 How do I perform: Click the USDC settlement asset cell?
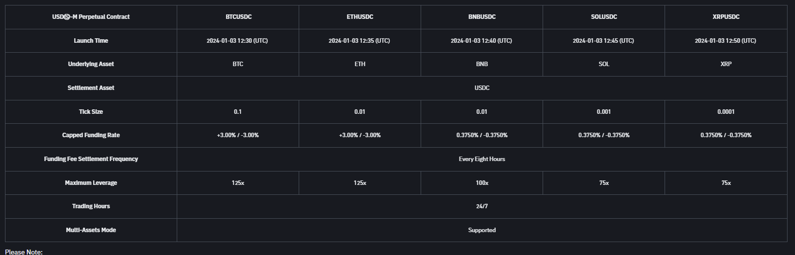pyautogui.click(x=482, y=88)
